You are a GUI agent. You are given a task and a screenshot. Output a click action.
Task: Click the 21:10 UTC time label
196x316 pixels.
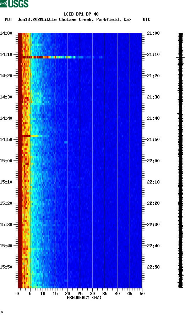[x=153, y=55]
